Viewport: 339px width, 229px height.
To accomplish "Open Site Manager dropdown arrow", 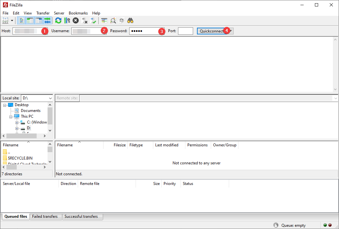I will (x=12, y=21).
